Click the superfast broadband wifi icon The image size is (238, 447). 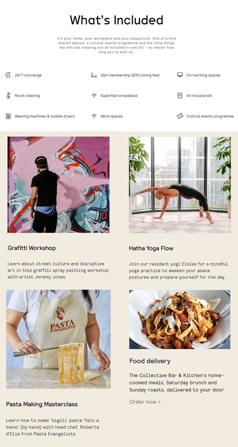pyautogui.click(x=94, y=96)
